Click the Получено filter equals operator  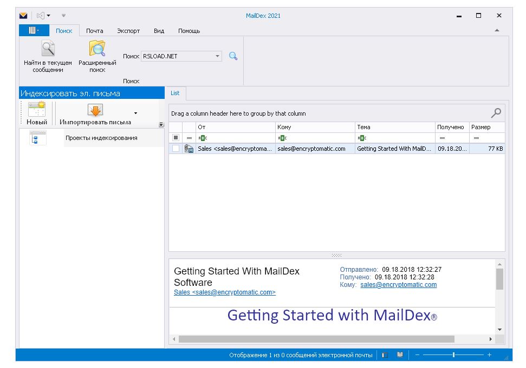click(442, 138)
